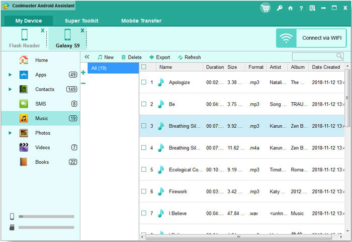
Task: Switch to Mobile Transfer tab
Action: tap(141, 21)
